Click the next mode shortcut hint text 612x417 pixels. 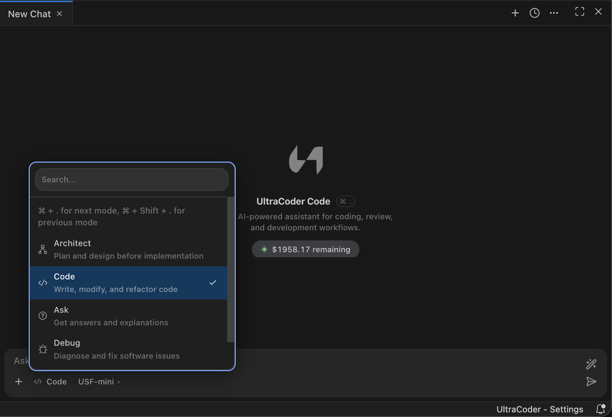[112, 216]
